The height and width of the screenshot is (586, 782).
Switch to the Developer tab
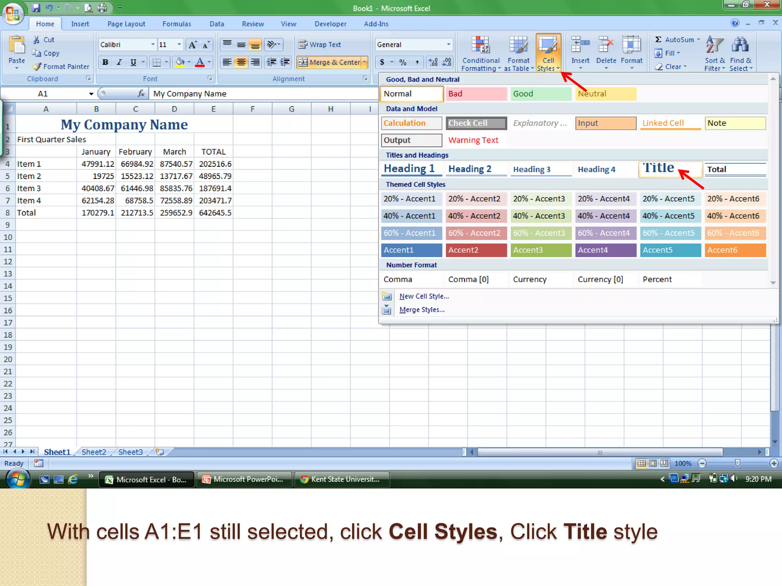330,24
